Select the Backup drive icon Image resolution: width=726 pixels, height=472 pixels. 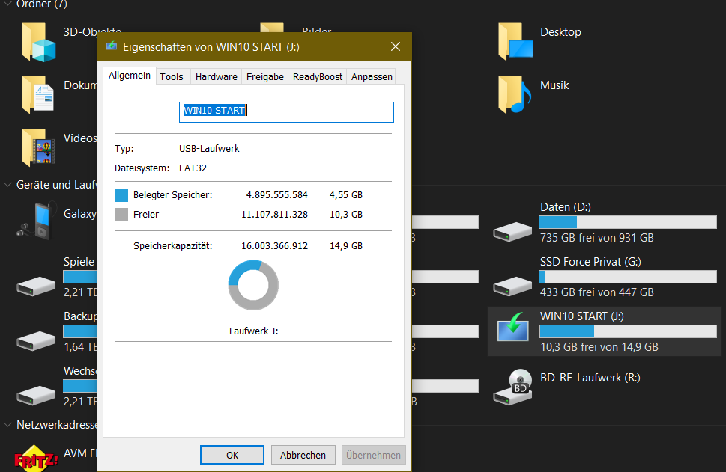point(36,340)
